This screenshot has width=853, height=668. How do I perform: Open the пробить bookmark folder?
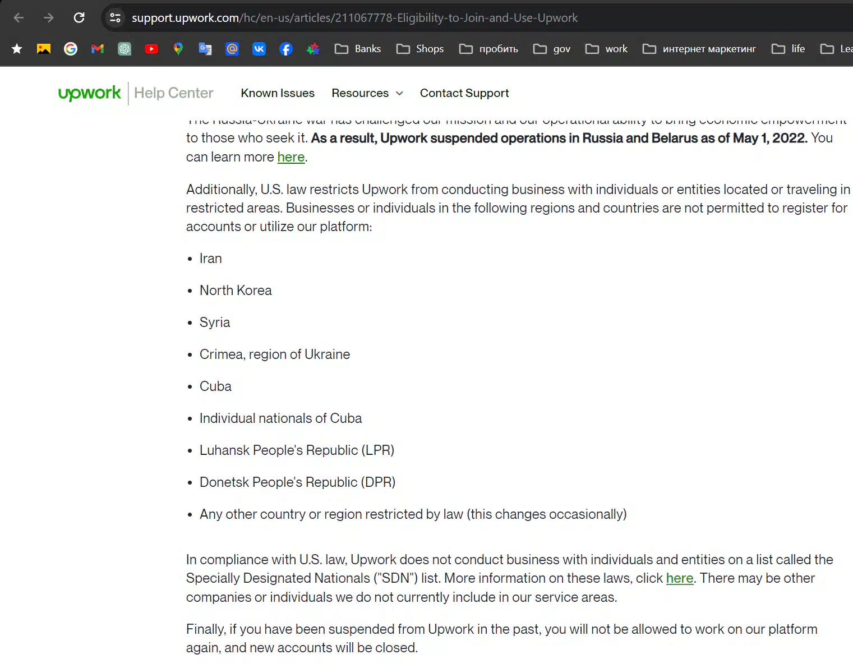(x=488, y=49)
